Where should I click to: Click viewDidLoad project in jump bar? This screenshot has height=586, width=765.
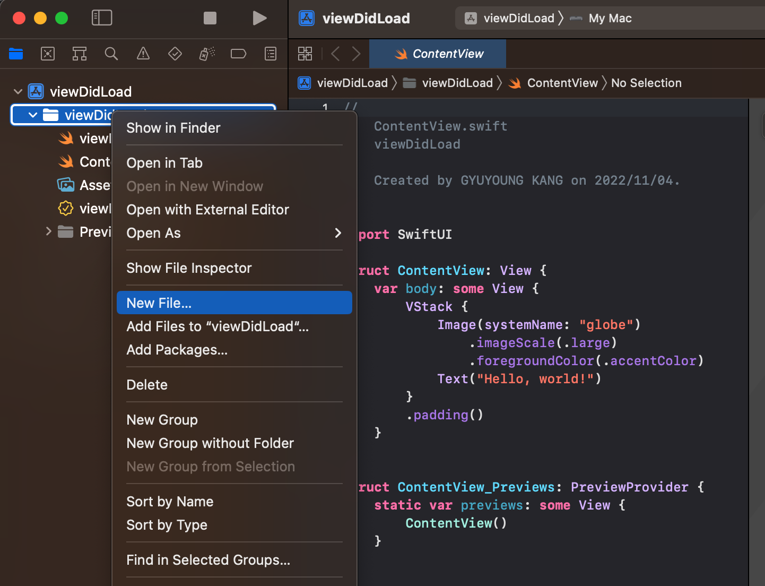pos(344,83)
